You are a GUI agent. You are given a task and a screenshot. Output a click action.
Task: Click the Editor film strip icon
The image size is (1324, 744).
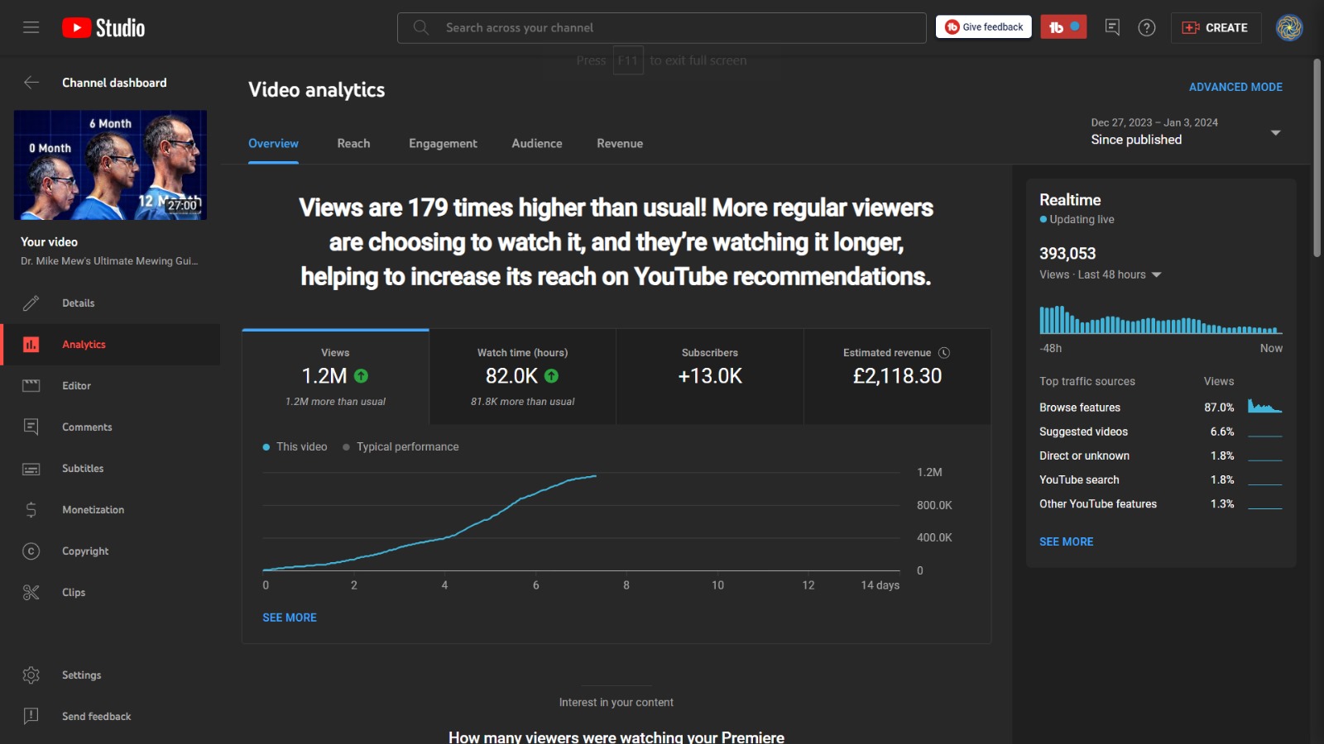[x=31, y=386]
